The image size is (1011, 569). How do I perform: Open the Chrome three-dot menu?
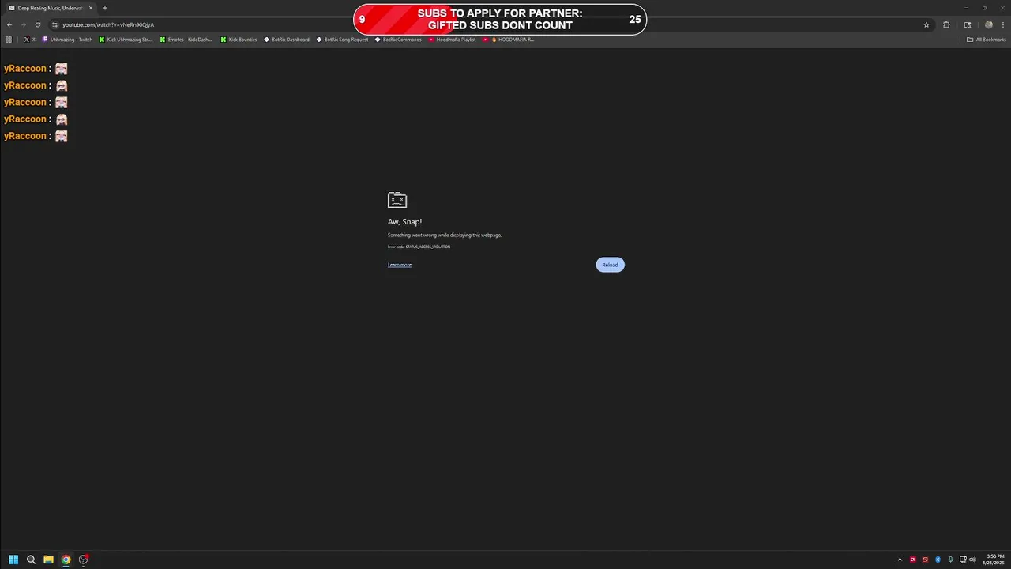[x=1002, y=24]
